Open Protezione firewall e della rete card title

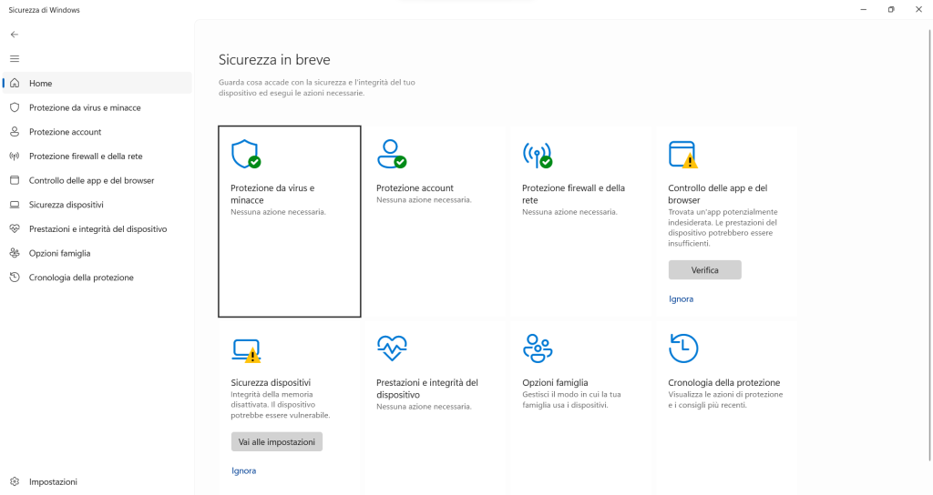pyautogui.click(x=574, y=194)
